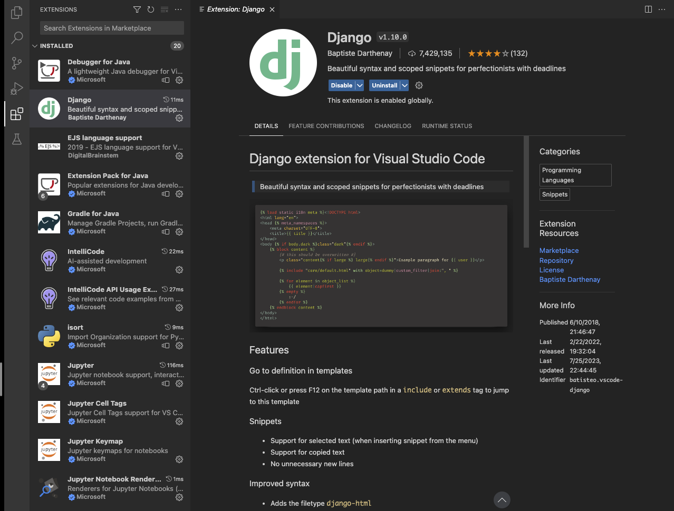
Task: Click the details page scrollbar
Action: point(526,192)
